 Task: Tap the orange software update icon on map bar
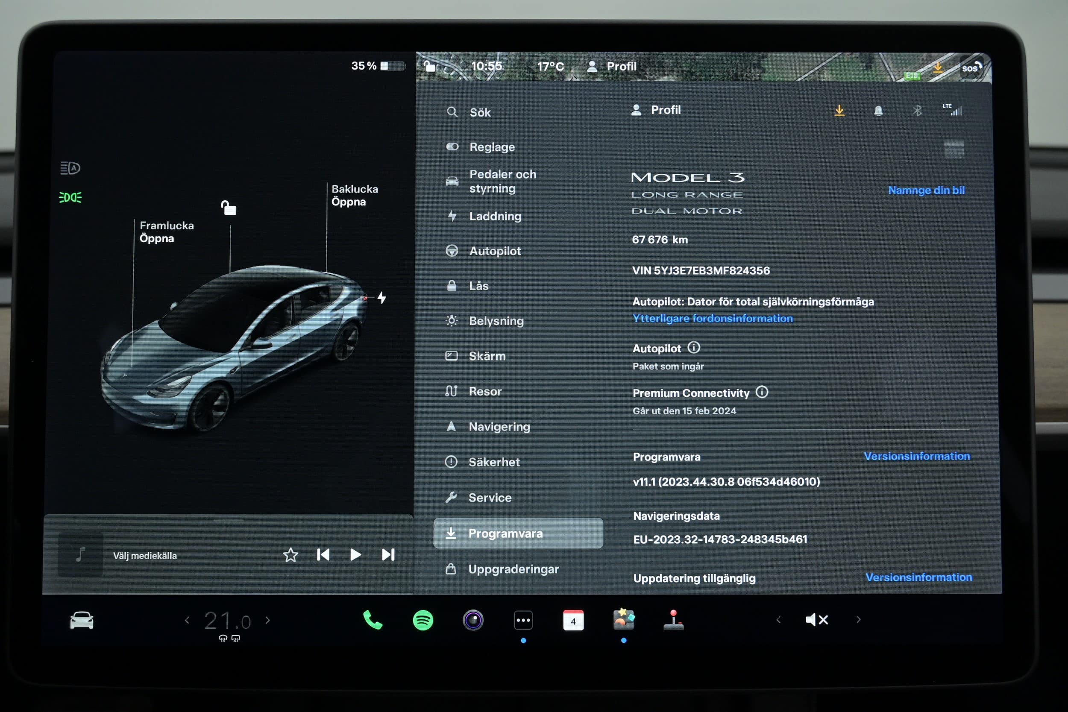pyautogui.click(x=938, y=68)
